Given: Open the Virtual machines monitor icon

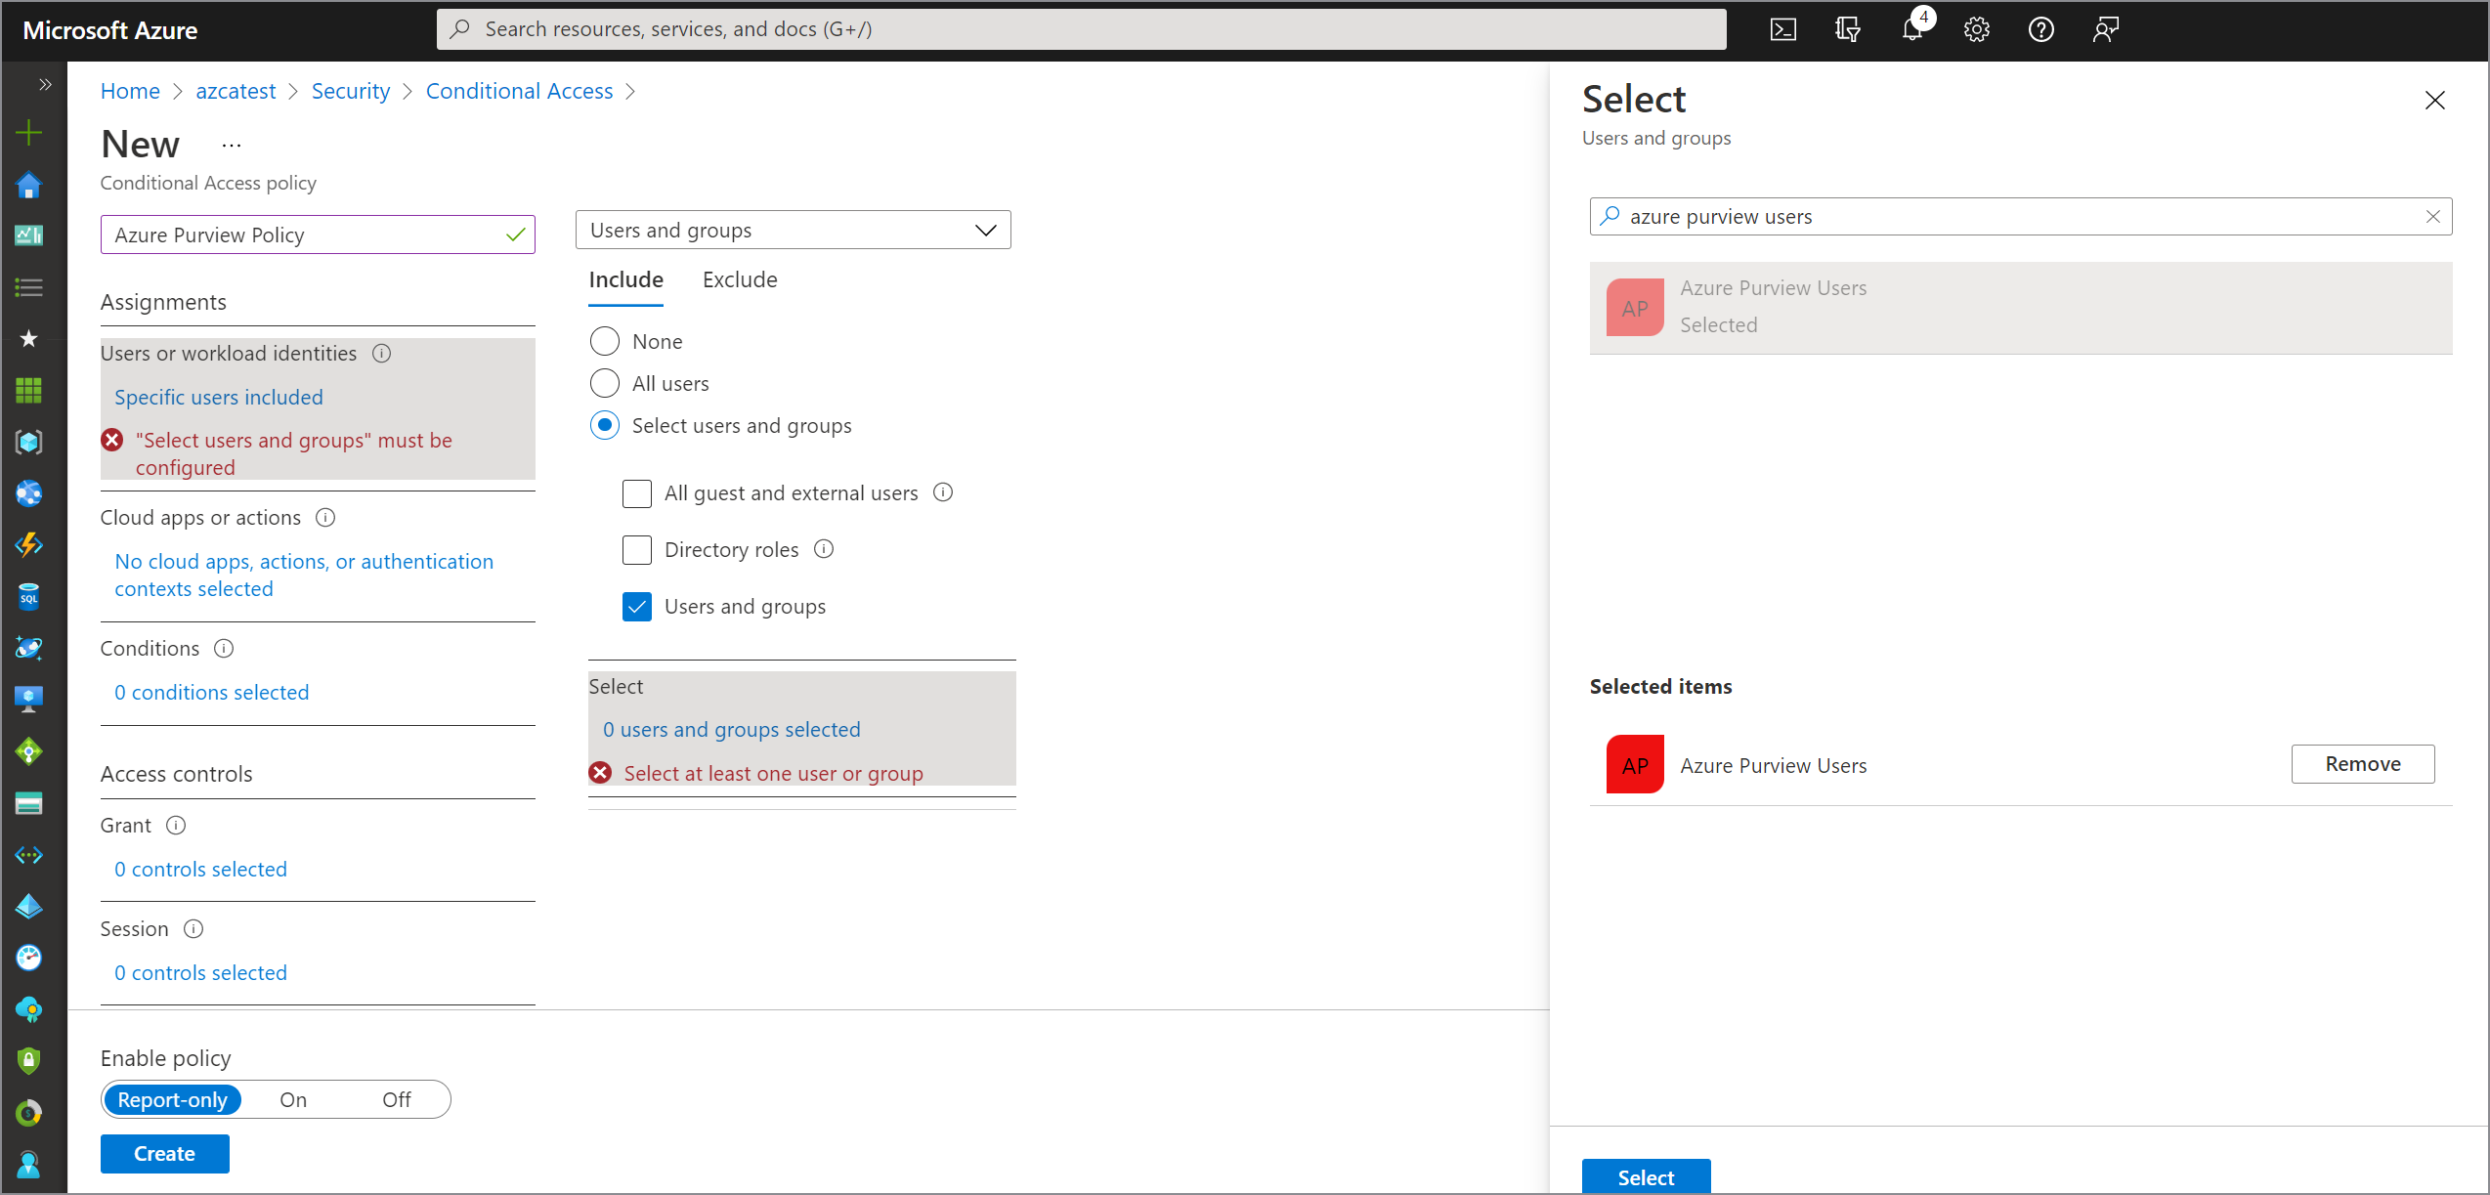Looking at the screenshot, I should pyautogui.click(x=29, y=700).
